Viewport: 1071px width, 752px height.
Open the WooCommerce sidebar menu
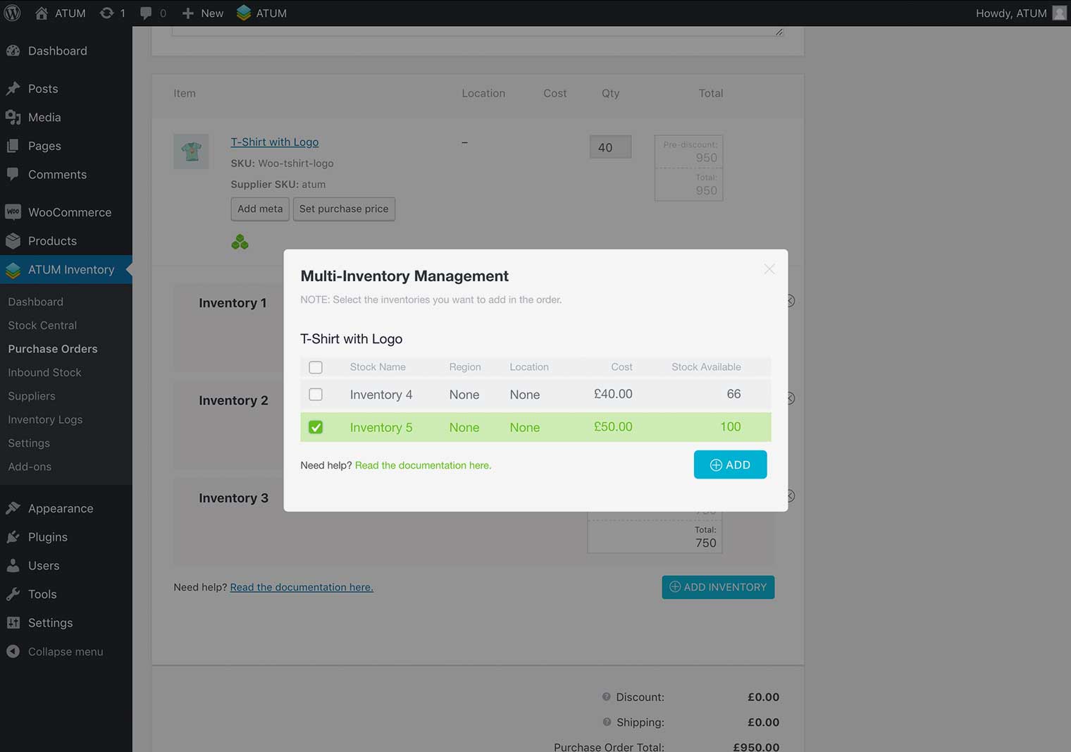tap(69, 212)
